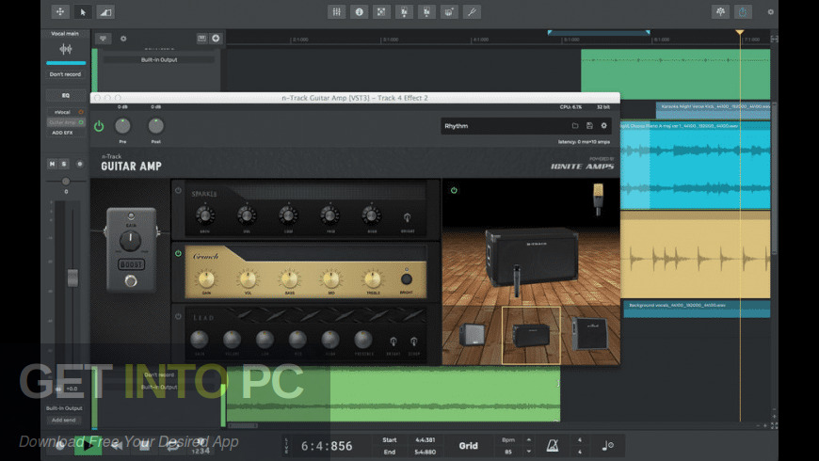Add a new track with plus icon
Image resolution: width=819 pixels, height=461 pixels.
[x=216, y=39]
